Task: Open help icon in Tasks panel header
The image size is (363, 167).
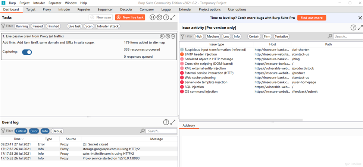Action: click(x=166, y=17)
